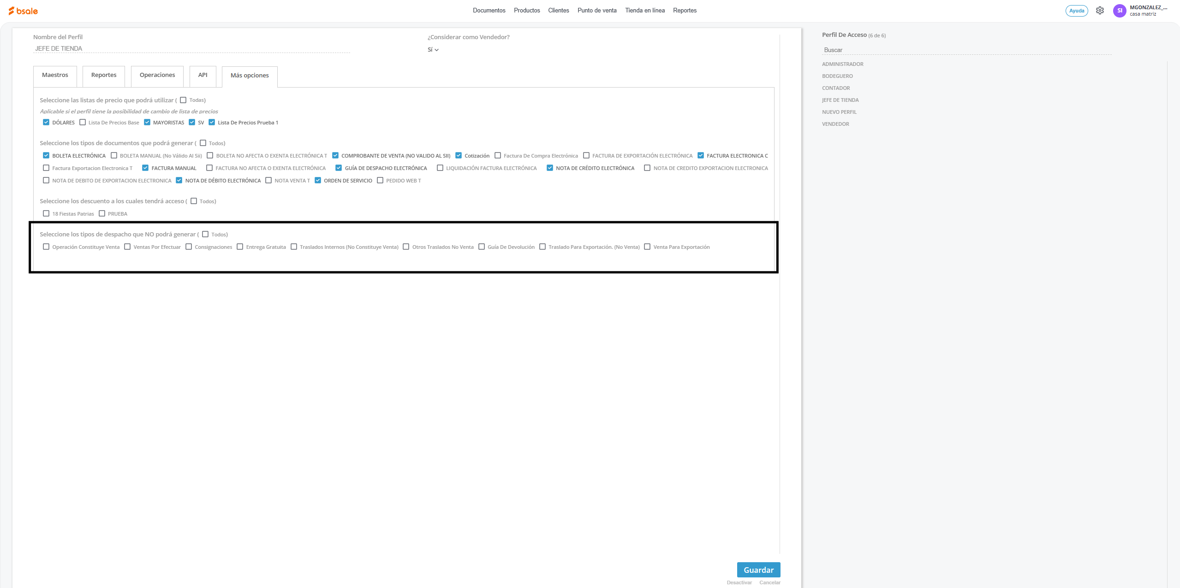
Task: Check the 18 Fiestas Patrias discount
Action: pos(46,213)
